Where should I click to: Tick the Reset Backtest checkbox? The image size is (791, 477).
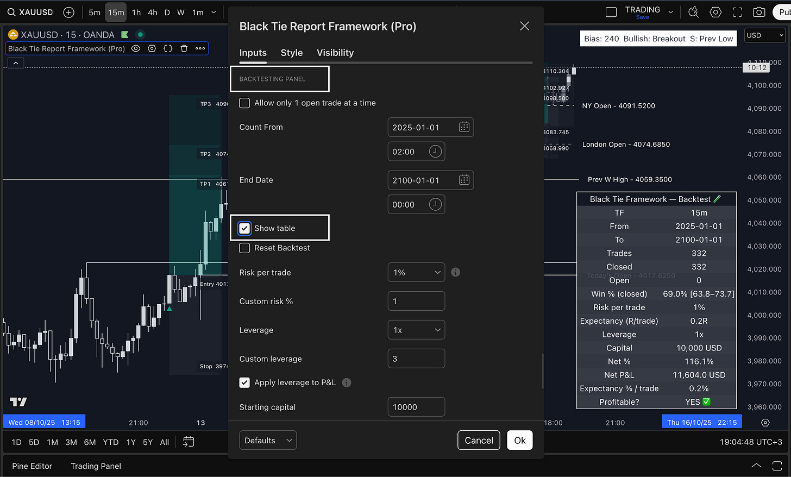(244, 248)
